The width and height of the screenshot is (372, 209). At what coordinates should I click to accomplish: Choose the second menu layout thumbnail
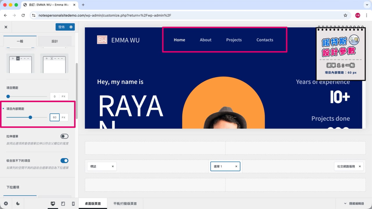click(x=54, y=63)
